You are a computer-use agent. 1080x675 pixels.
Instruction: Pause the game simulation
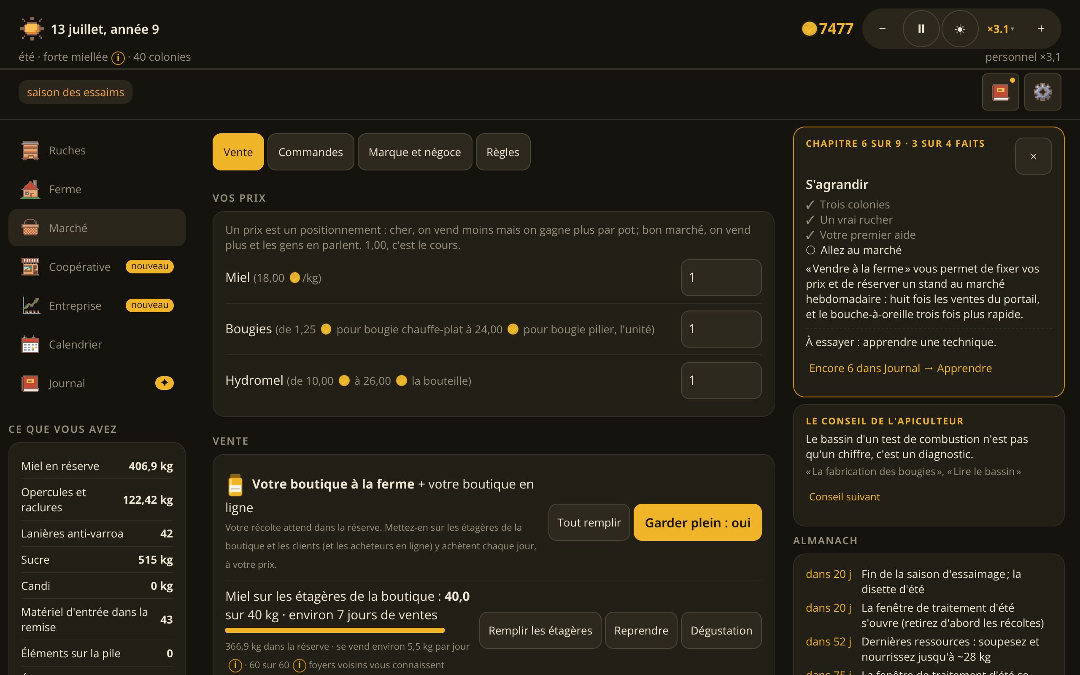[921, 29]
